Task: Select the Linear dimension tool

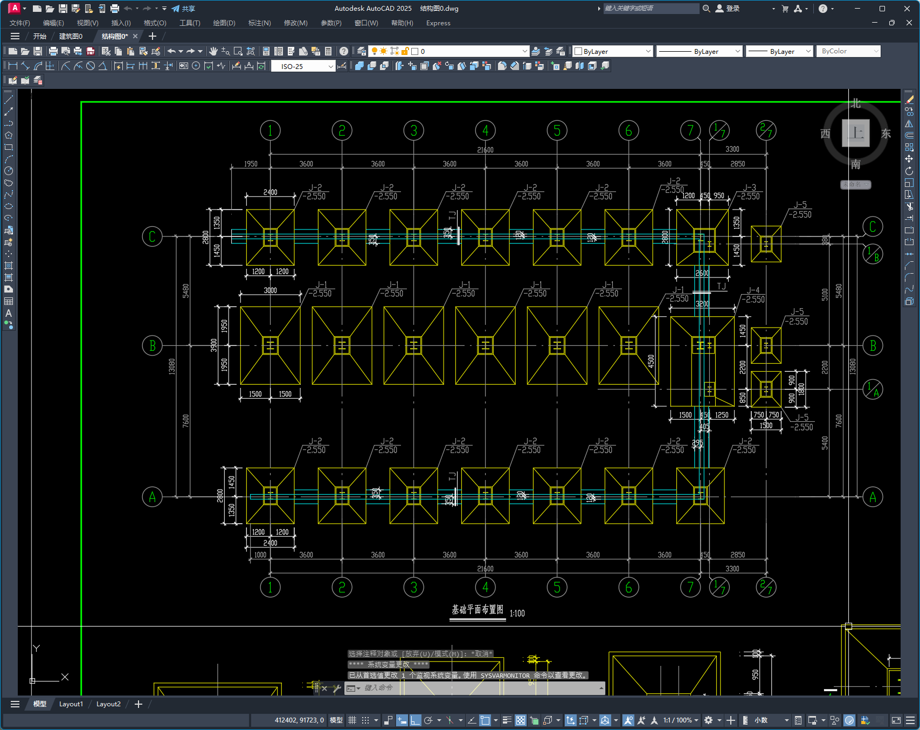Action: click(x=13, y=66)
